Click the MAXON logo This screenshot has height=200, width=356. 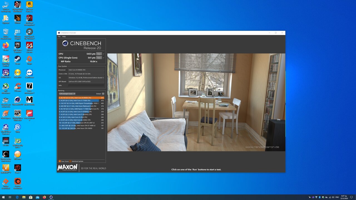click(67, 167)
